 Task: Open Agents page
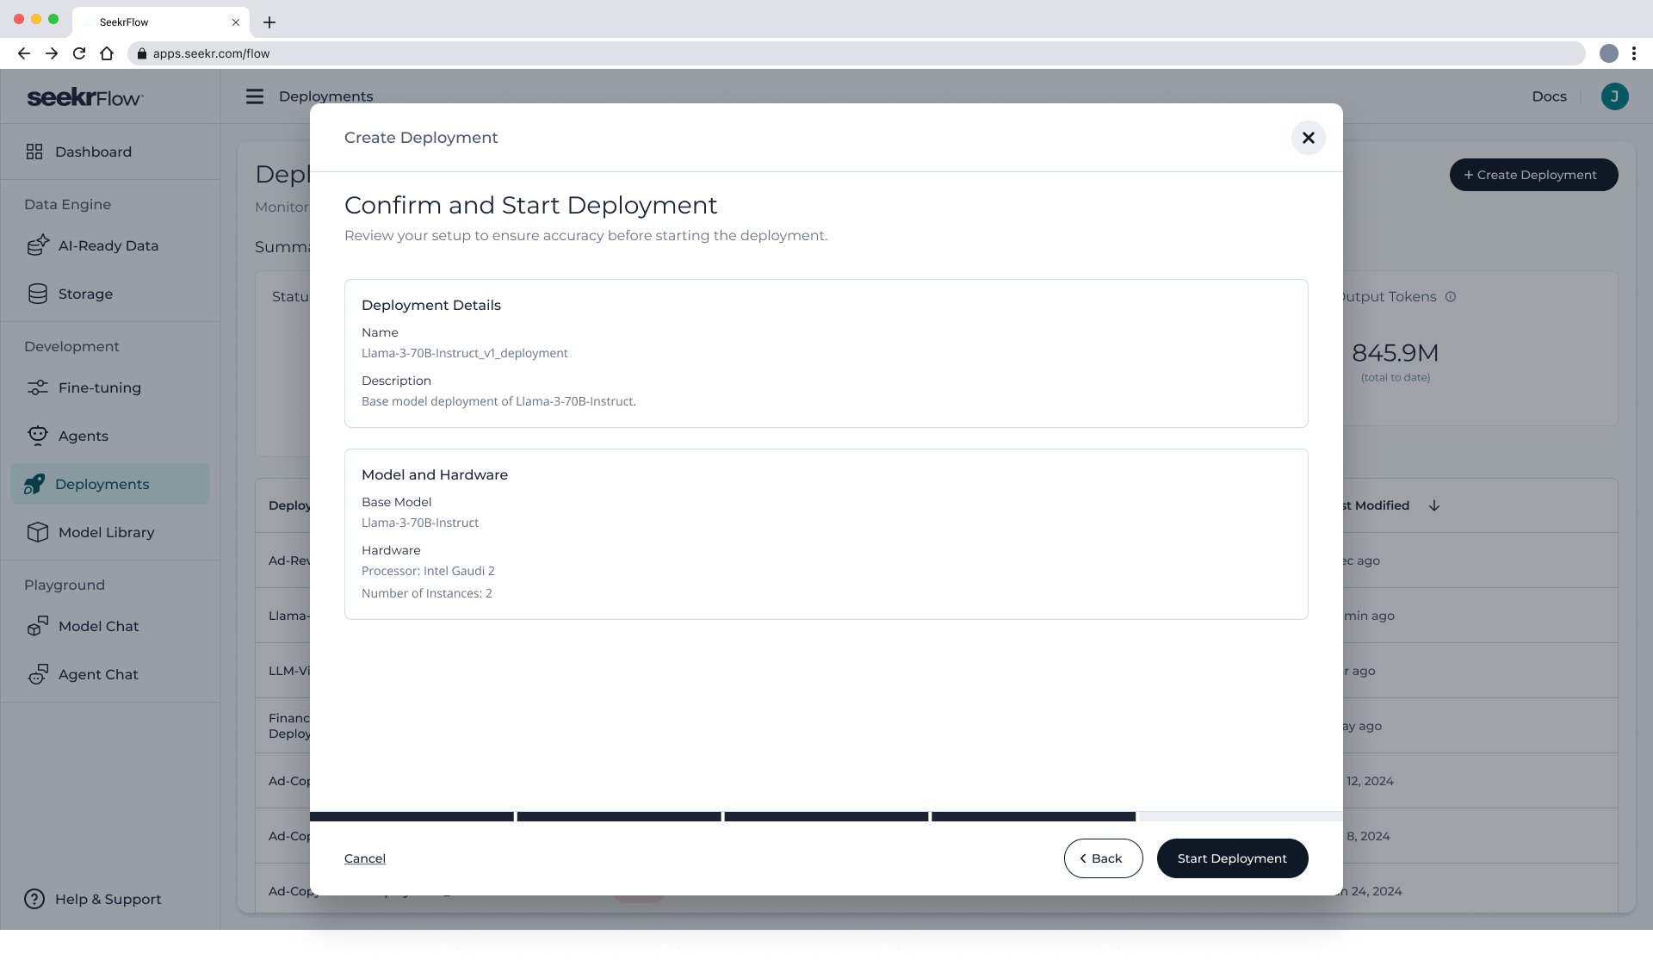tap(110, 436)
